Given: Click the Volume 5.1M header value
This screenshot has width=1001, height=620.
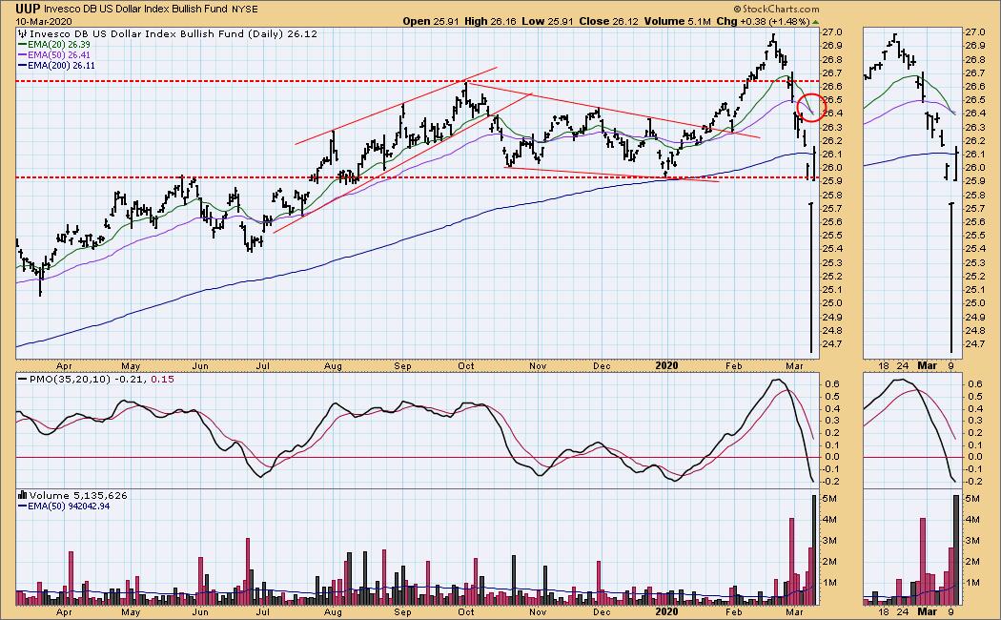Looking at the screenshot, I should pos(677,21).
